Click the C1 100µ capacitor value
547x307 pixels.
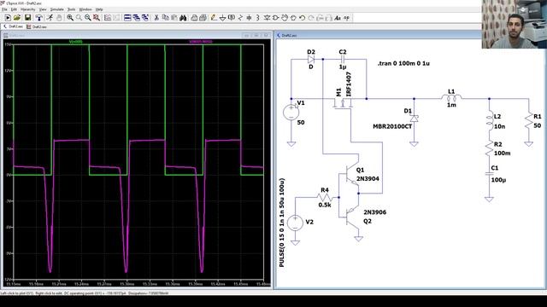coord(498,180)
